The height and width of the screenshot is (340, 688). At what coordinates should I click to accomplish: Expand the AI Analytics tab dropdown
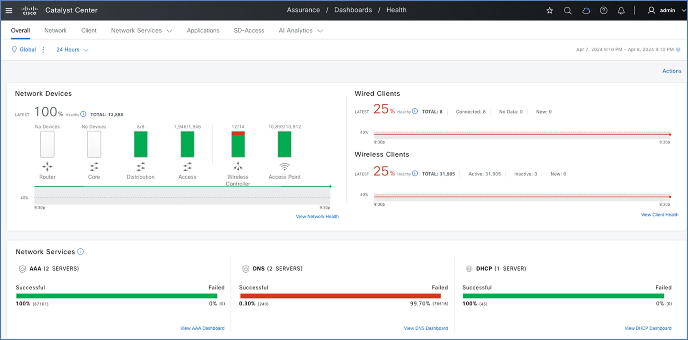pyautogui.click(x=320, y=31)
